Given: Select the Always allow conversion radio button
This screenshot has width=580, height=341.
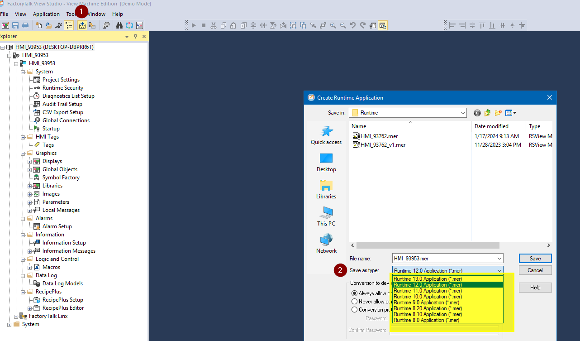Looking at the screenshot, I should tap(355, 293).
